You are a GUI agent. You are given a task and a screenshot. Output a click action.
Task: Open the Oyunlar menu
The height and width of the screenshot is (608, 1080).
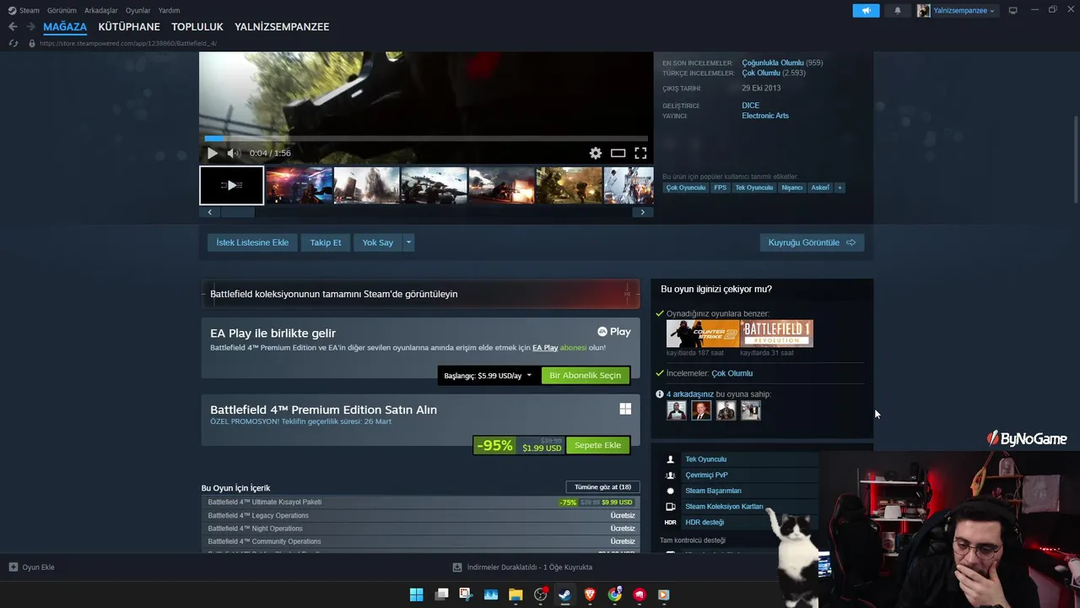(x=138, y=11)
